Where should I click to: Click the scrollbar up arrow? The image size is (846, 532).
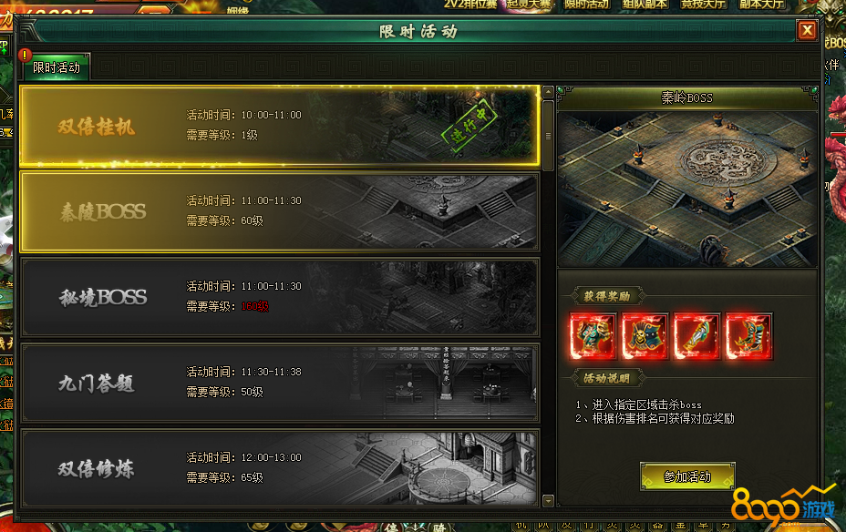pos(548,92)
